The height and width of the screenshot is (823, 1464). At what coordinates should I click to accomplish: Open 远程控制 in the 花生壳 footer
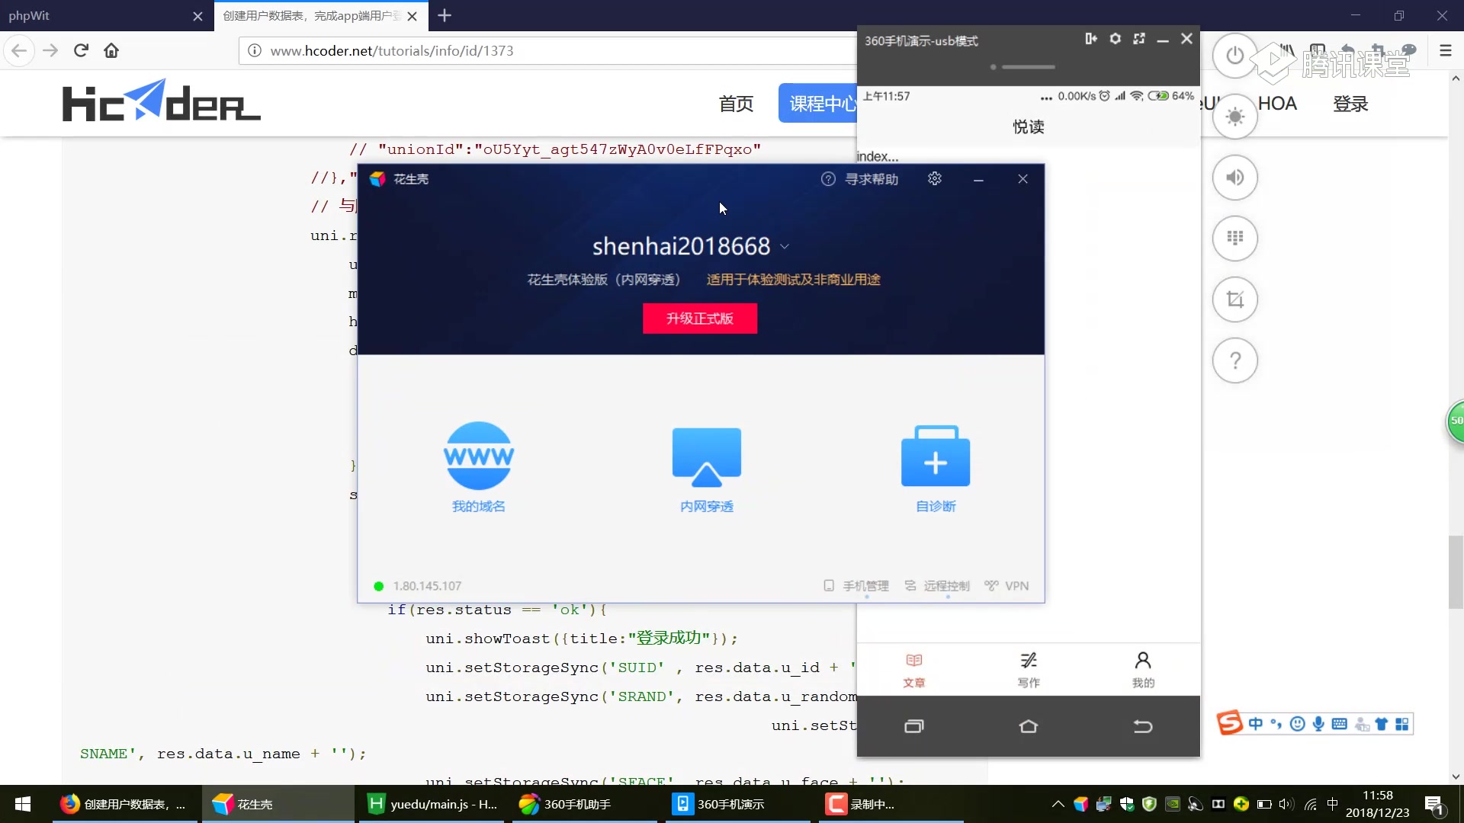point(937,586)
